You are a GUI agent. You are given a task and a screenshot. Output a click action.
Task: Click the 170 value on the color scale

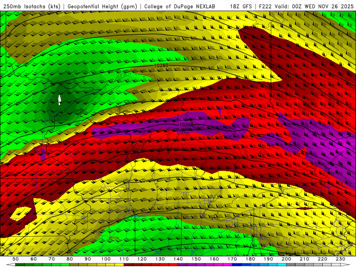[x=232, y=259]
